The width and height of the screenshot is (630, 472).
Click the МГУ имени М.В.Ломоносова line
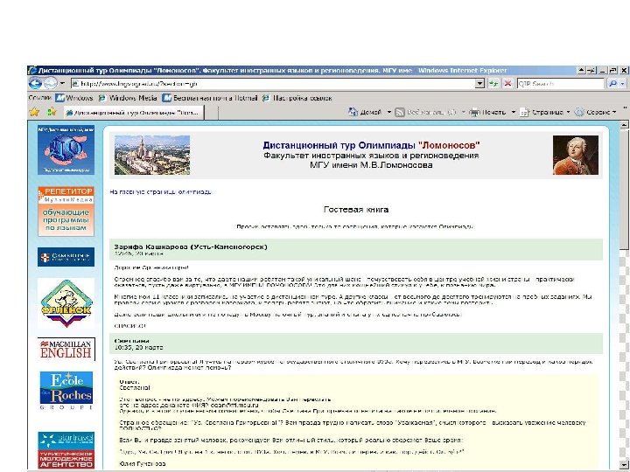pyautogui.click(x=371, y=165)
